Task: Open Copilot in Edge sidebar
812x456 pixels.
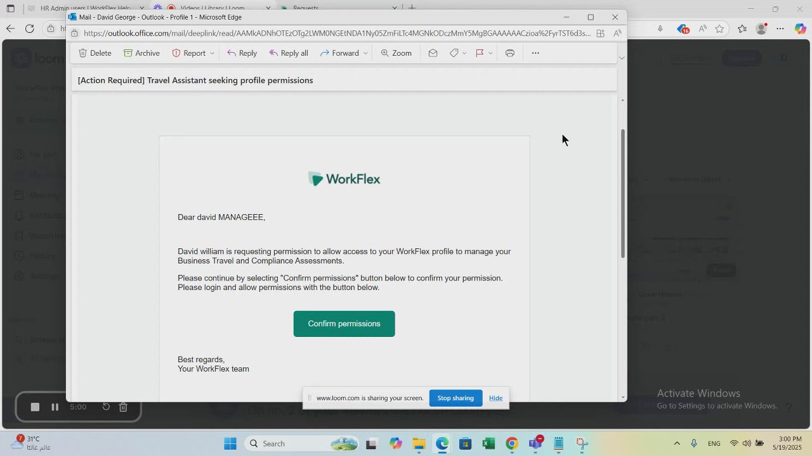Action: click(801, 28)
